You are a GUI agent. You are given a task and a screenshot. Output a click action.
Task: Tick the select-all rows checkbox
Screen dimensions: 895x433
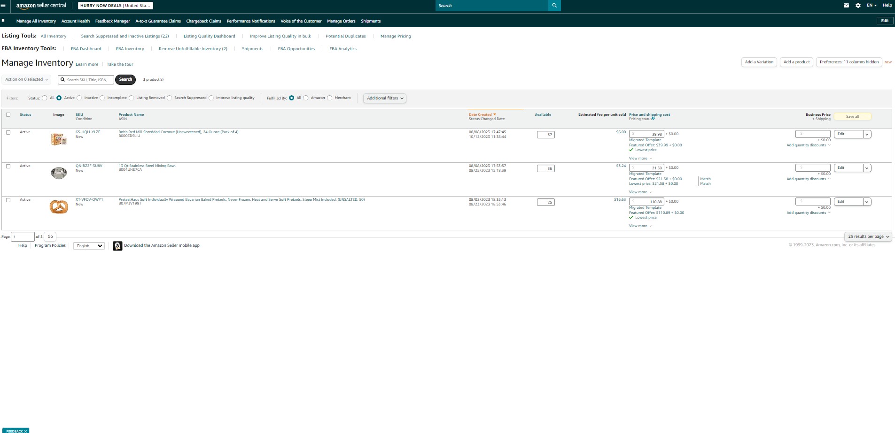click(x=8, y=114)
